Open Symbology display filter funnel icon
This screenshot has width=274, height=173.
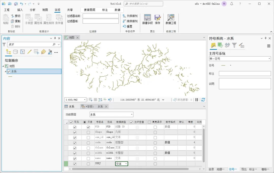[234, 45]
